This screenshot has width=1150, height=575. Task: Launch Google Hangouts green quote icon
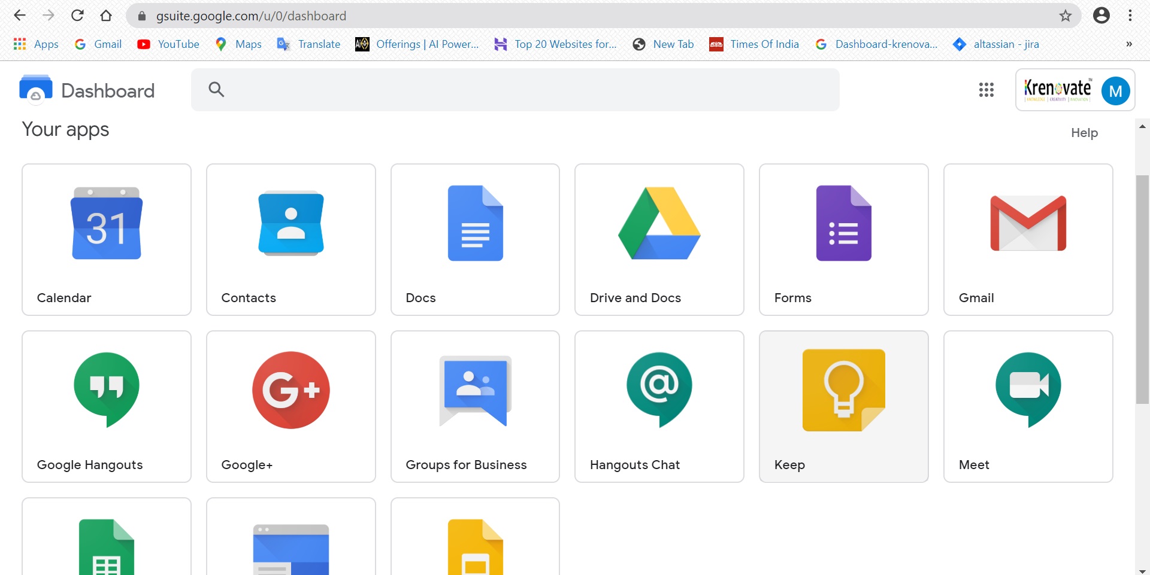click(107, 390)
